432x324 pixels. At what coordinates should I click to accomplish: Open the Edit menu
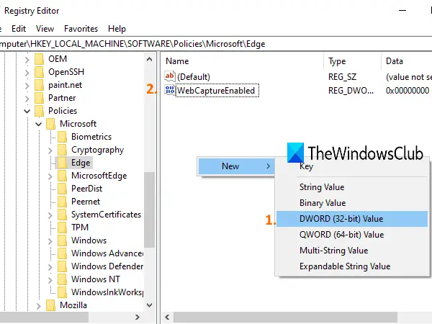click(x=19, y=29)
